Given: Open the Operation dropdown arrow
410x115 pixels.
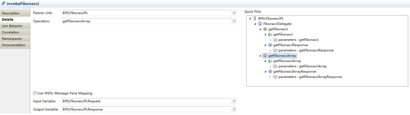Looking at the screenshot, I should pos(234,21).
